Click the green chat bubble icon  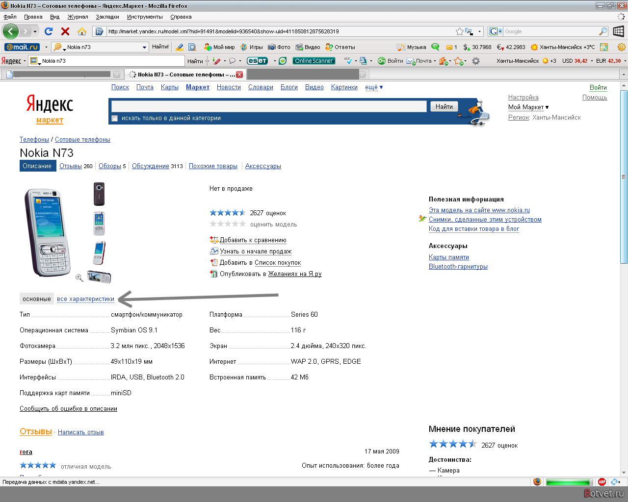click(x=435, y=47)
